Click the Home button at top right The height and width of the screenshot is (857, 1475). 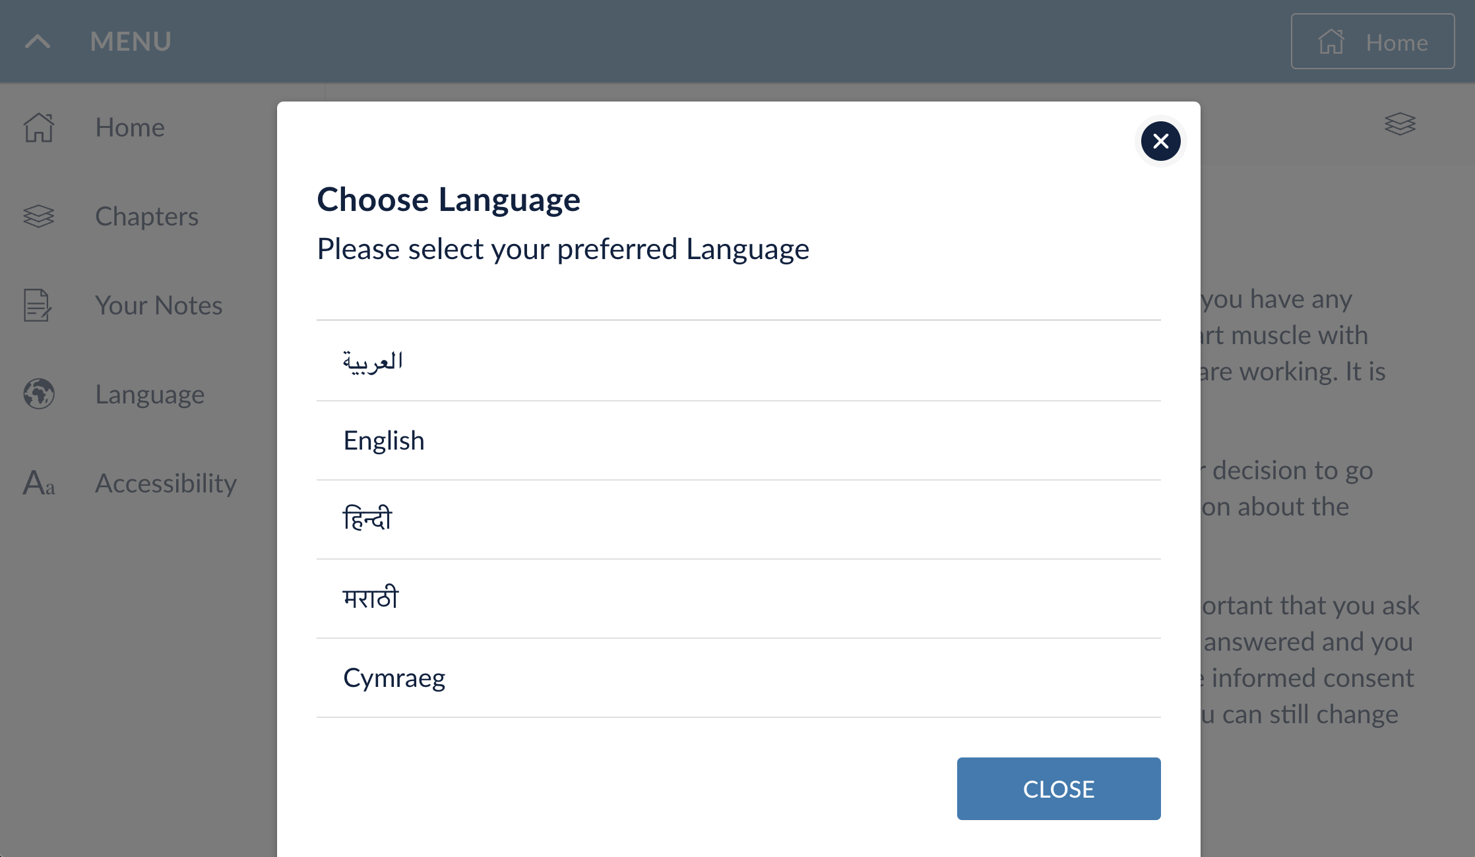[x=1373, y=42]
